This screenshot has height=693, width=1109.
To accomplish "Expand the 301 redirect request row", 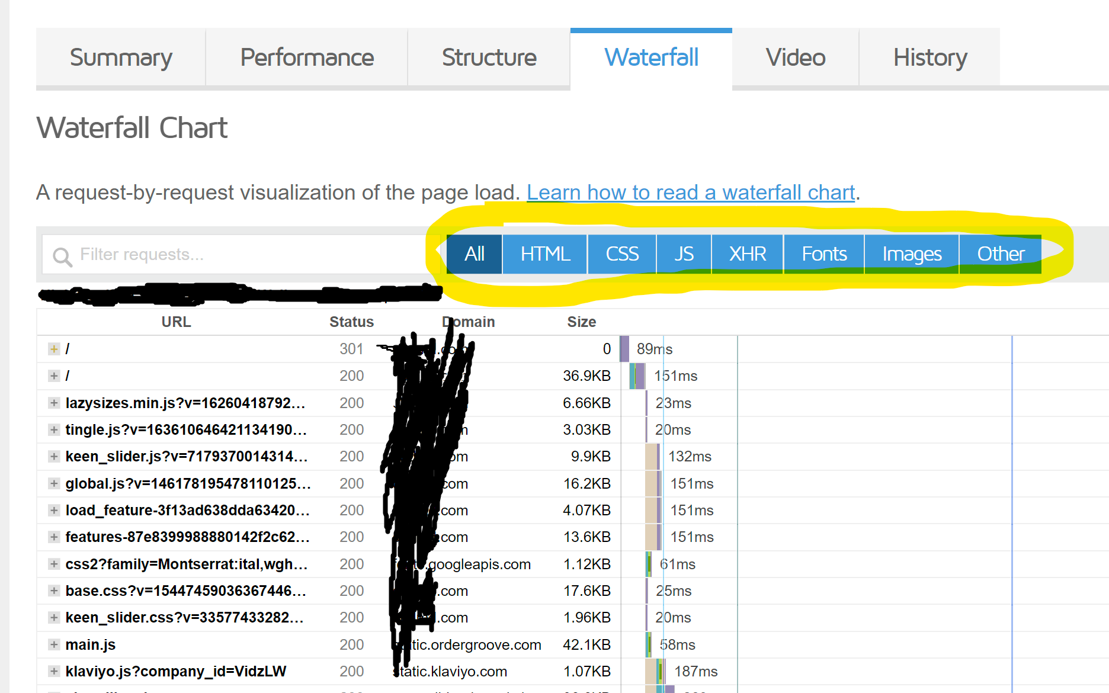I will 54,349.
